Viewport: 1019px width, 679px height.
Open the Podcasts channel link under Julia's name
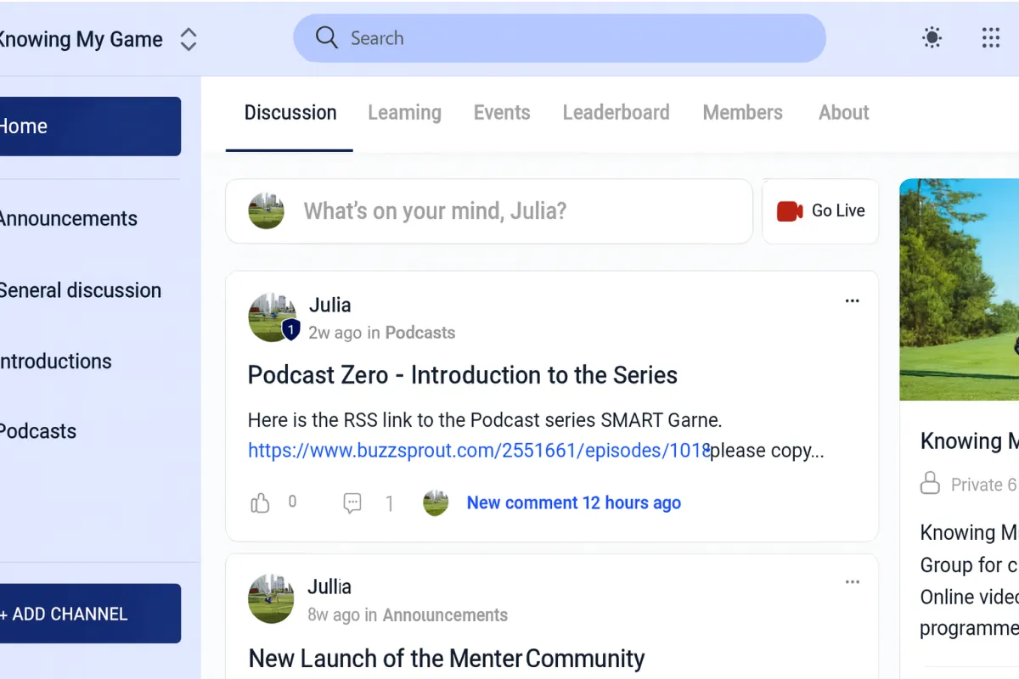[420, 333]
